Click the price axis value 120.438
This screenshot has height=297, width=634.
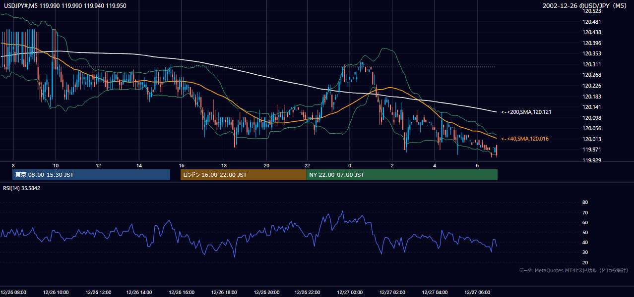tap(592, 32)
